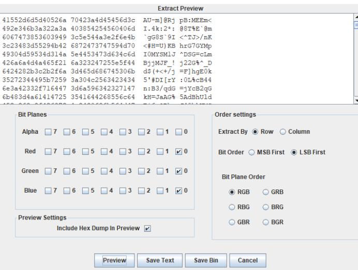Enable Alpha bit plane 6
Viewport: 358px width, 270px height.
(67, 132)
